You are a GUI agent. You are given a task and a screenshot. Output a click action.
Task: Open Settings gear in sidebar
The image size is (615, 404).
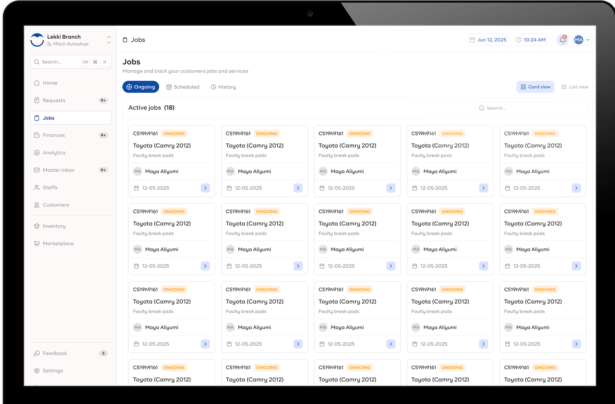click(37, 370)
